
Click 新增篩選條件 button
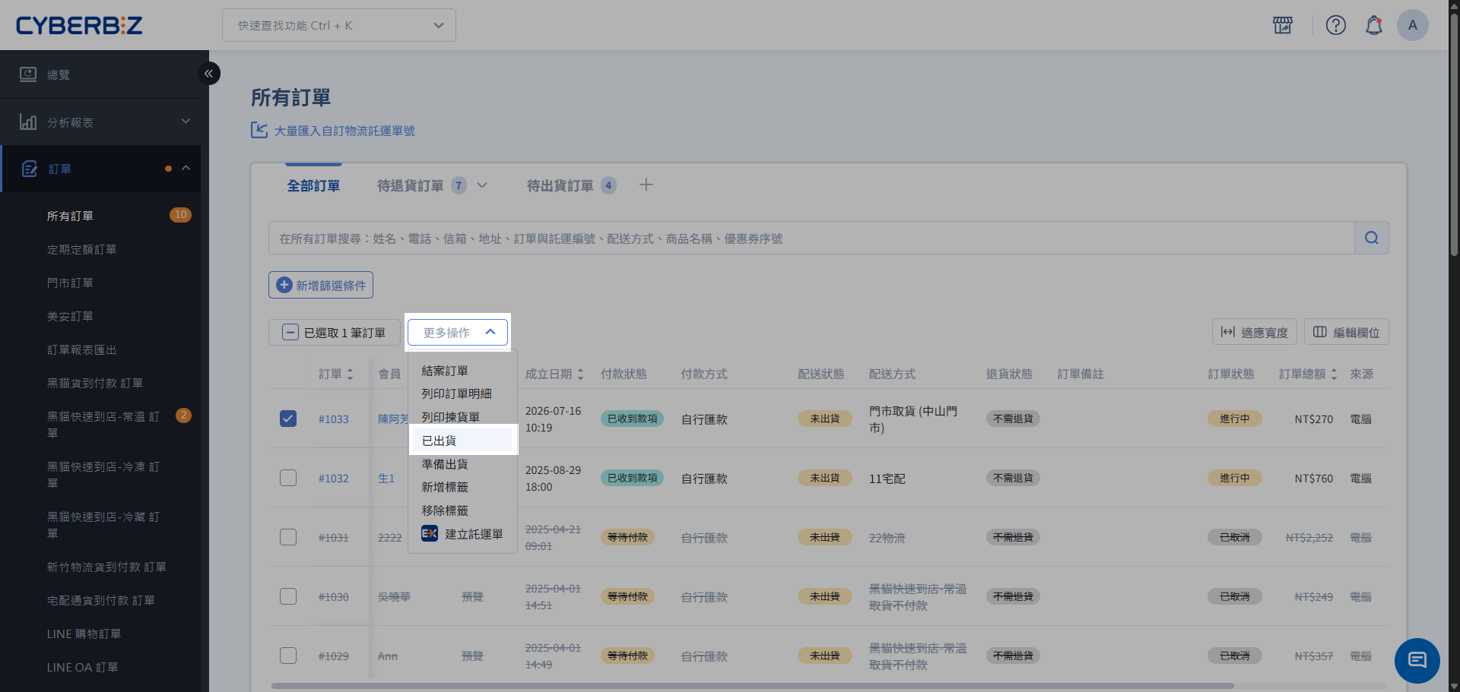321,285
